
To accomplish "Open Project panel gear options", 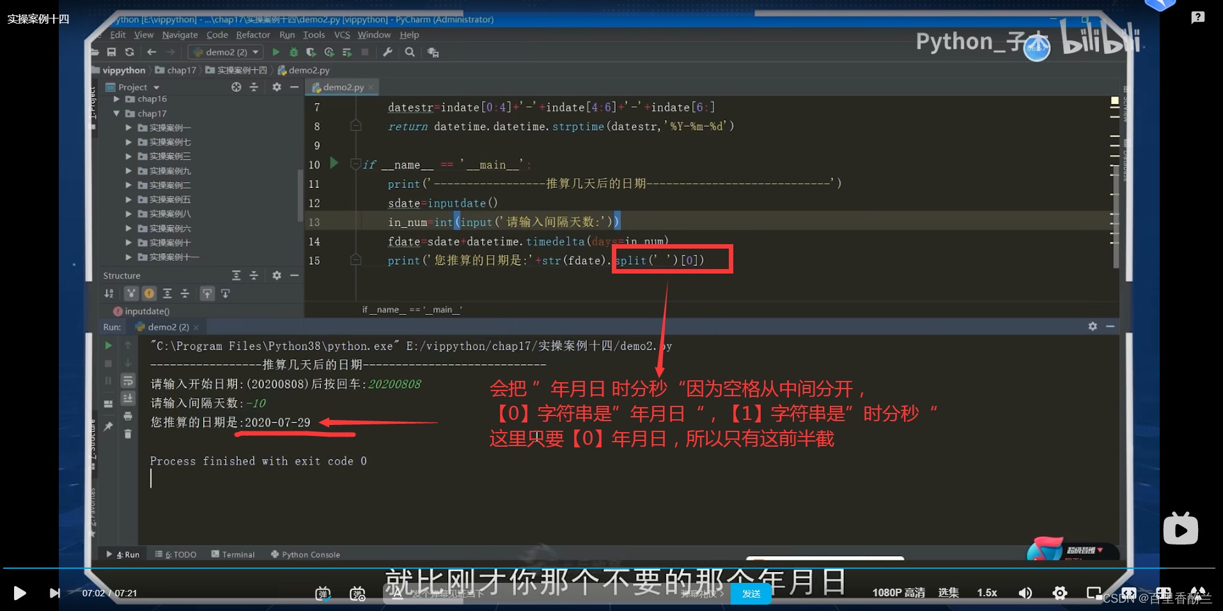I will [x=277, y=87].
